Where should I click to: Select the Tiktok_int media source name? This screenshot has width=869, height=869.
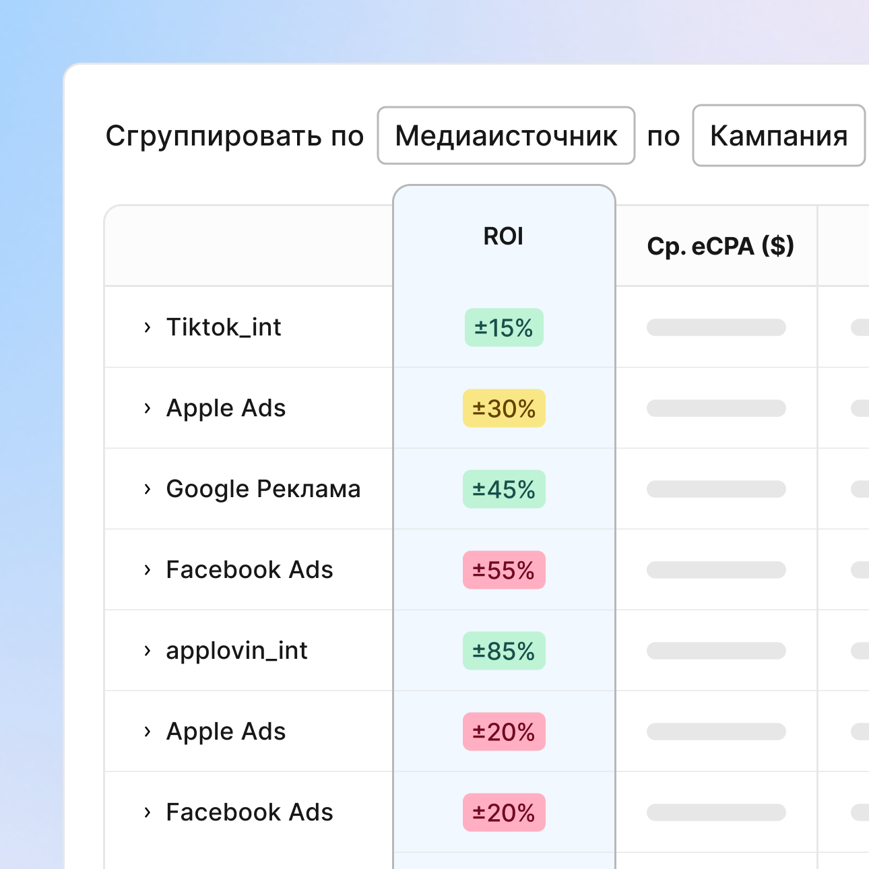click(224, 327)
